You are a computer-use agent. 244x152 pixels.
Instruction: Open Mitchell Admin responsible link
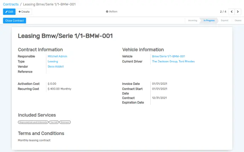coord(57,56)
